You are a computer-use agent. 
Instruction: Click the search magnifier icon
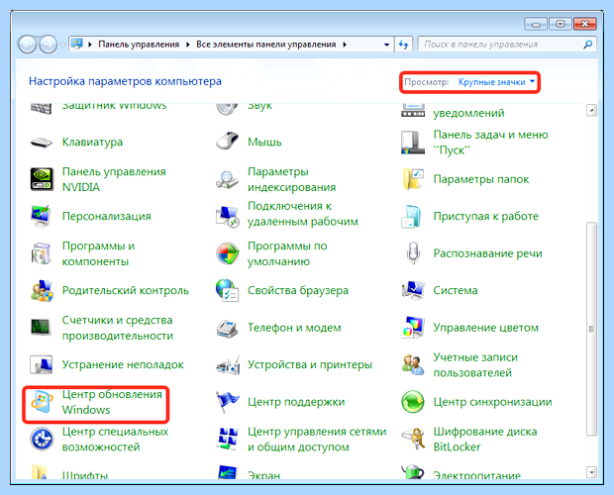pos(588,45)
